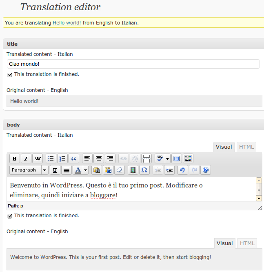Center-align the paragraph text
The image size is (264, 272).
pyautogui.click(x=98, y=159)
